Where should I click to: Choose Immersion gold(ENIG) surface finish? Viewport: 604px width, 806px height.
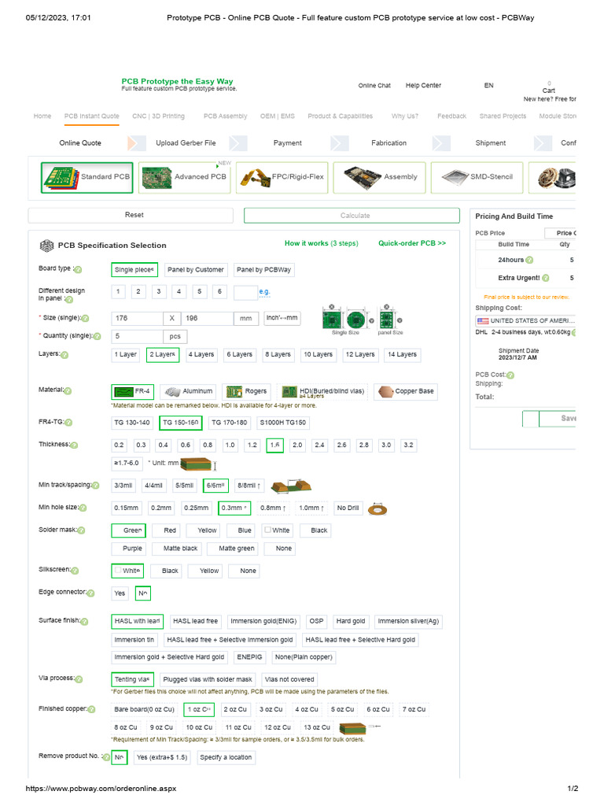(x=263, y=622)
